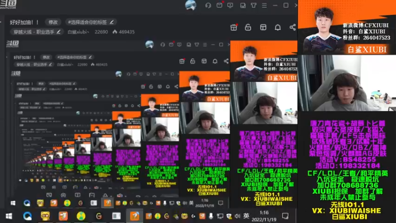Open the volume speaker icon in the bottom system tray
396x223 pixels.
pyautogui.click(x=238, y=216)
